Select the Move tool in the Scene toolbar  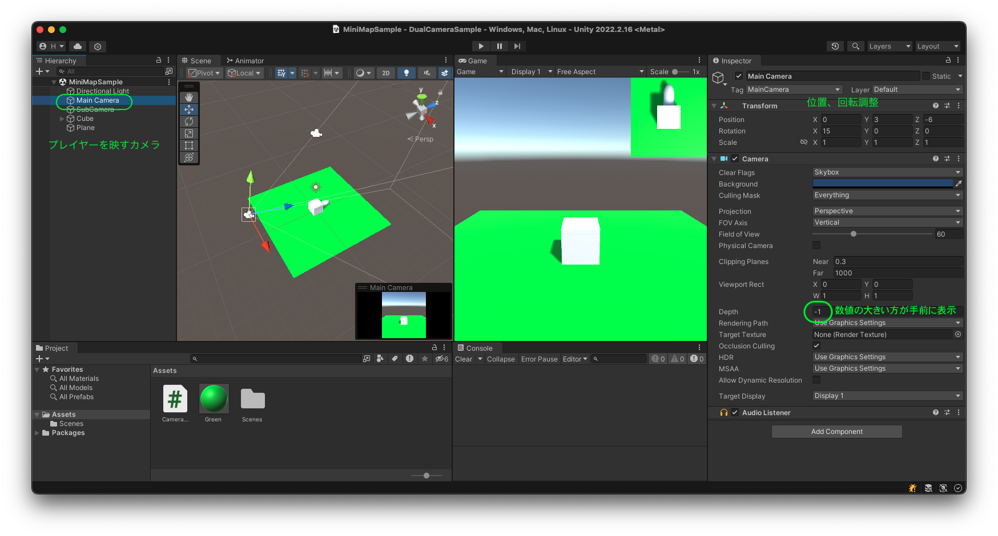pos(189,109)
